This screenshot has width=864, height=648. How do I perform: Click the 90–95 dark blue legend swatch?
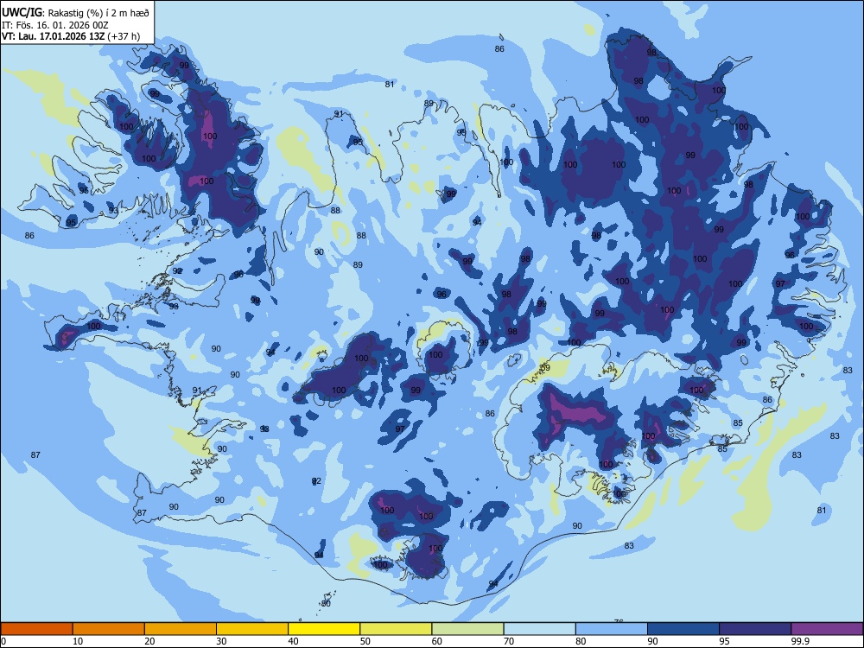coord(683,629)
